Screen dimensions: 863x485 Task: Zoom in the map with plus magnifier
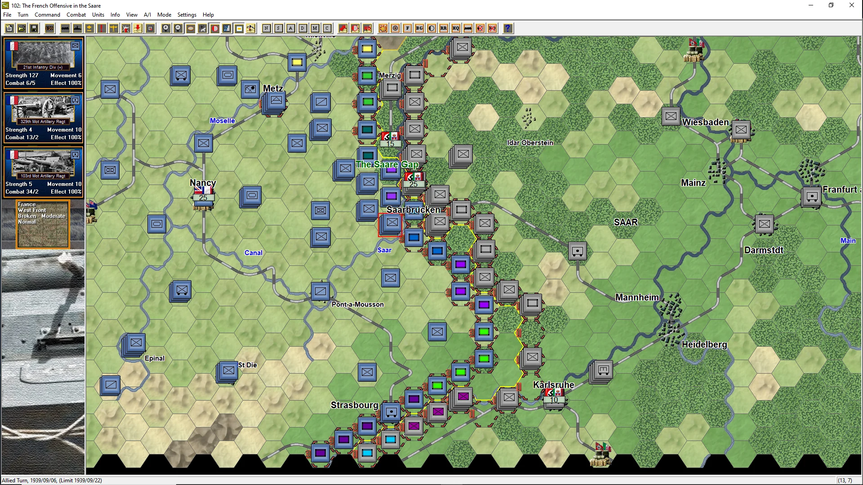pyautogui.click(x=166, y=28)
